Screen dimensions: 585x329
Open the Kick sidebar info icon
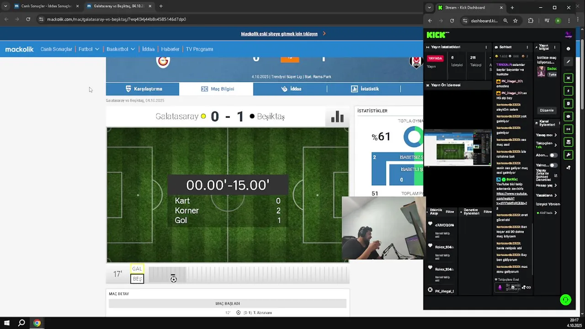click(568, 48)
